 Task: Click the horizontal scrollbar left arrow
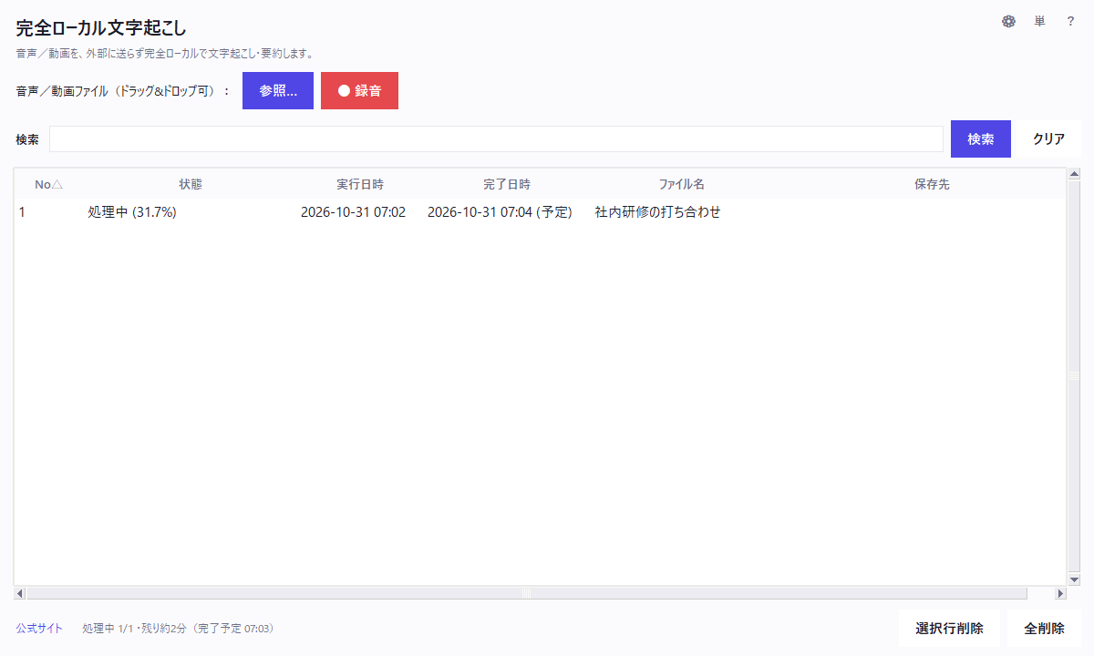(x=21, y=593)
